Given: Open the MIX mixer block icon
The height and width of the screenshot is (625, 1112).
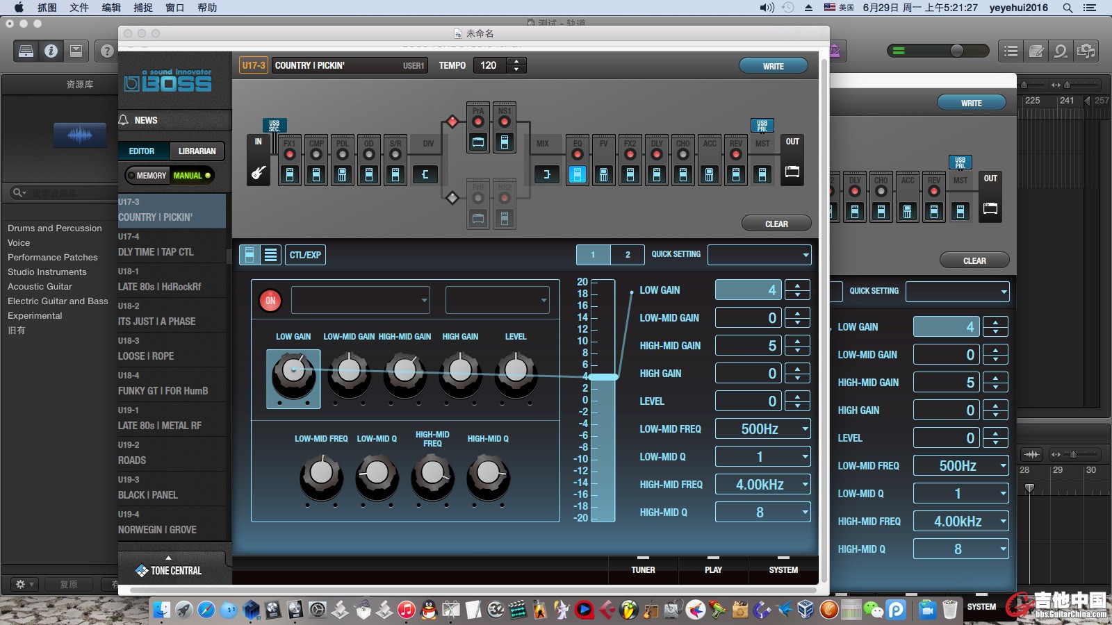Looking at the screenshot, I should click(546, 174).
